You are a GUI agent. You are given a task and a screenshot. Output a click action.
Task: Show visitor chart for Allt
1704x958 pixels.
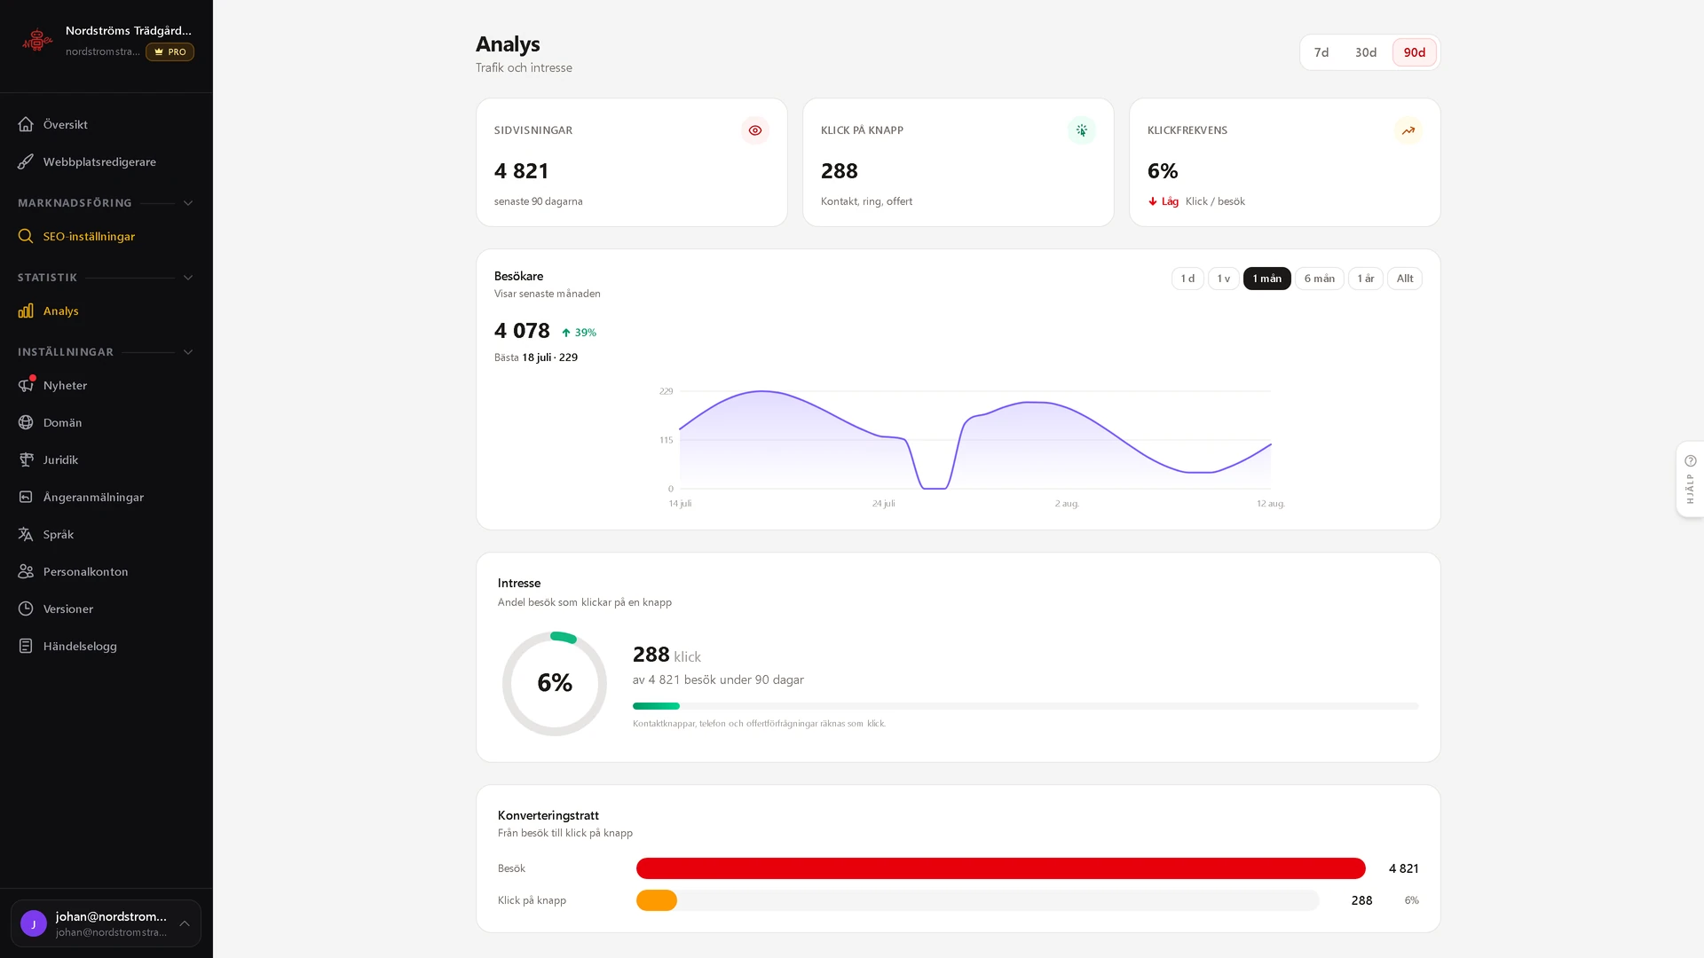1404,279
